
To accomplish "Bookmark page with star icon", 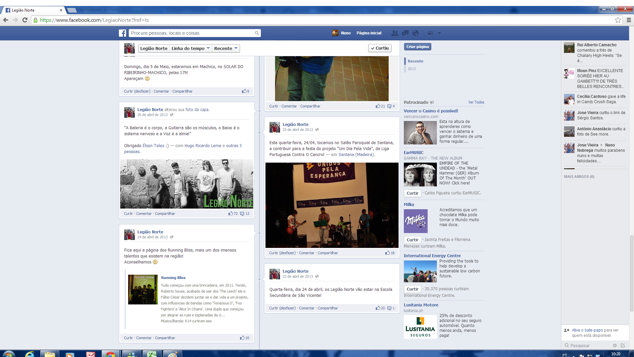I will (618, 20).
